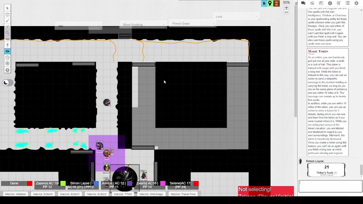Click the chat message input field

[x=330, y=186]
